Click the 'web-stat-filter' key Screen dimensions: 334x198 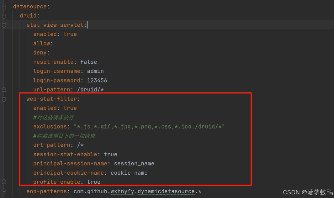[51, 99]
